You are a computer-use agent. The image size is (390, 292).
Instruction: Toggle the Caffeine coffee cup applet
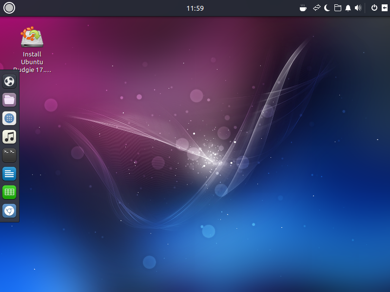[x=303, y=8]
